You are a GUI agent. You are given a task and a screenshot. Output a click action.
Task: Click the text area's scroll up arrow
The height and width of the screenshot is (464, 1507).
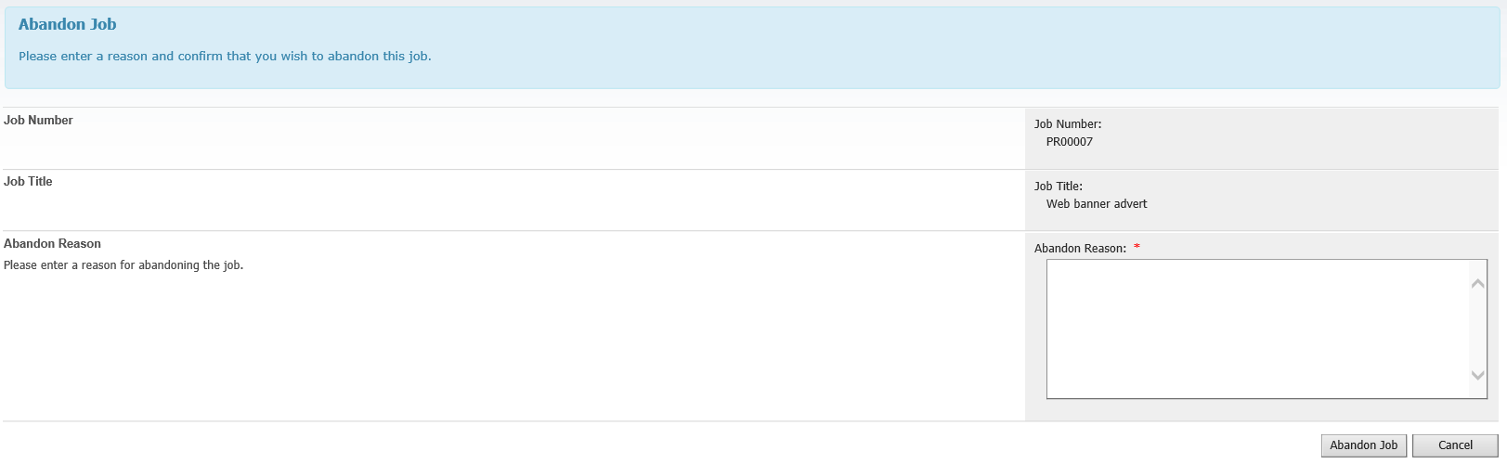pyautogui.click(x=1478, y=283)
